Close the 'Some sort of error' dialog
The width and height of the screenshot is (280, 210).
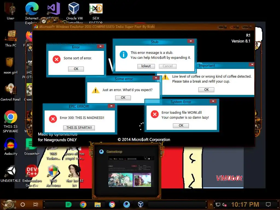tap(101, 46)
